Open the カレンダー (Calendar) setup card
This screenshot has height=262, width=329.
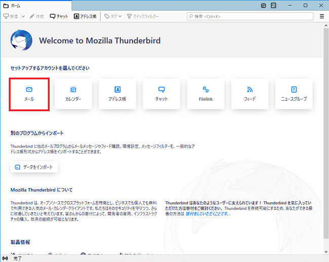(x=73, y=94)
